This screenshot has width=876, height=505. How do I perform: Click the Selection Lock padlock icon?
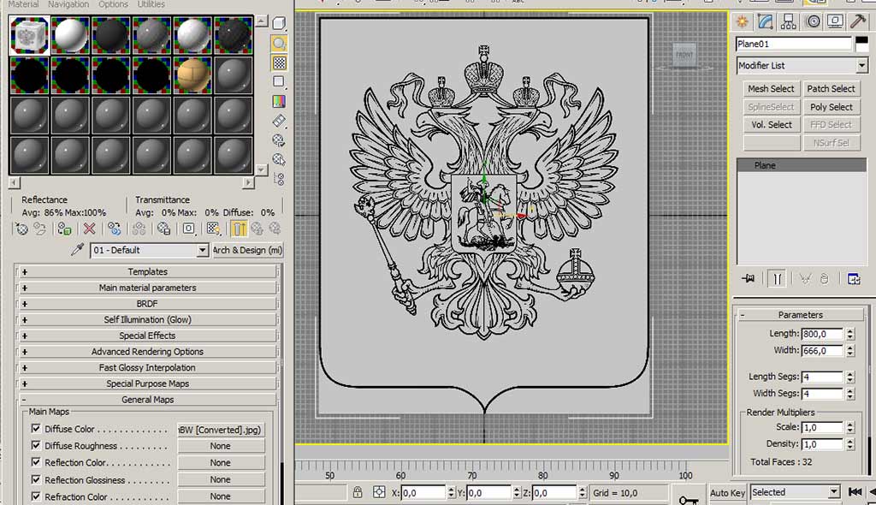[x=358, y=492]
